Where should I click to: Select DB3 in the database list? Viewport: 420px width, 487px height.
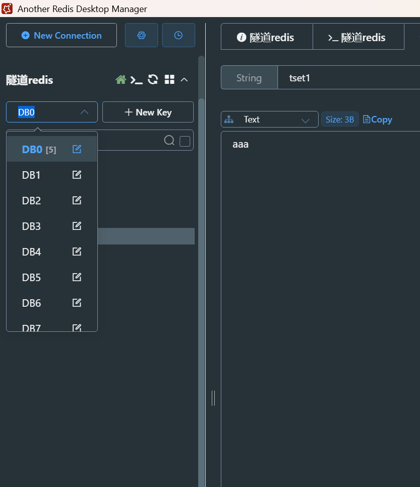(52, 226)
